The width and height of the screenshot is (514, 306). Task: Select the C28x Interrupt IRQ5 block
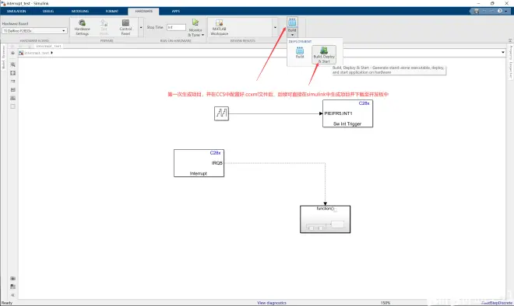[199, 163]
